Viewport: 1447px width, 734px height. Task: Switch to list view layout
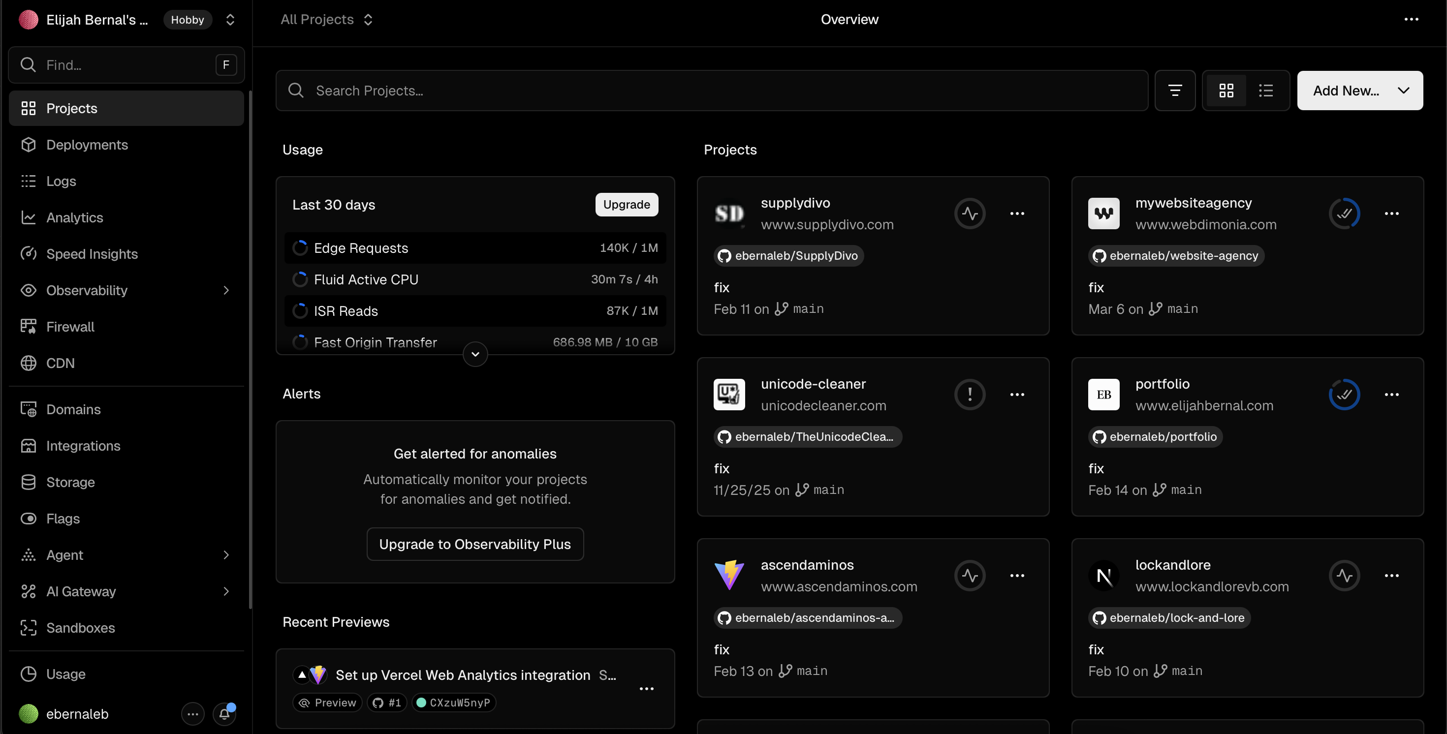coord(1265,91)
